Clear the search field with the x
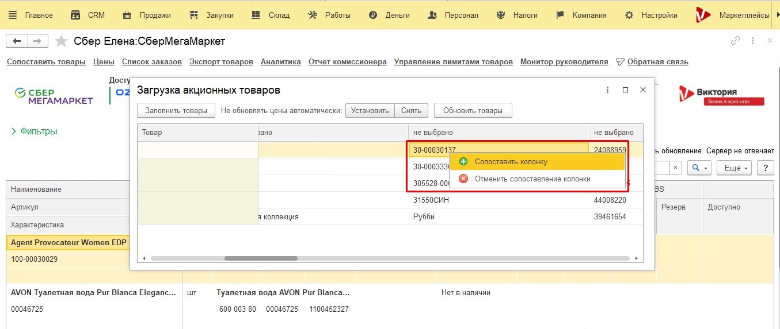This screenshot has height=329, width=780. (676, 168)
